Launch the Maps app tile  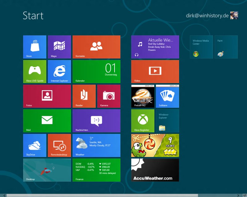pyautogui.click(x=59, y=47)
